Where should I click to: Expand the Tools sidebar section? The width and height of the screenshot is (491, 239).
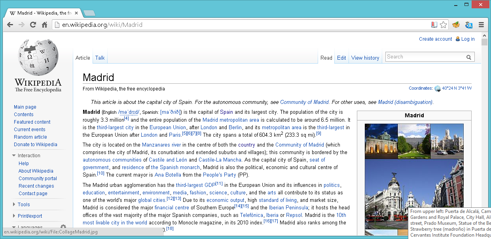coord(21,205)
